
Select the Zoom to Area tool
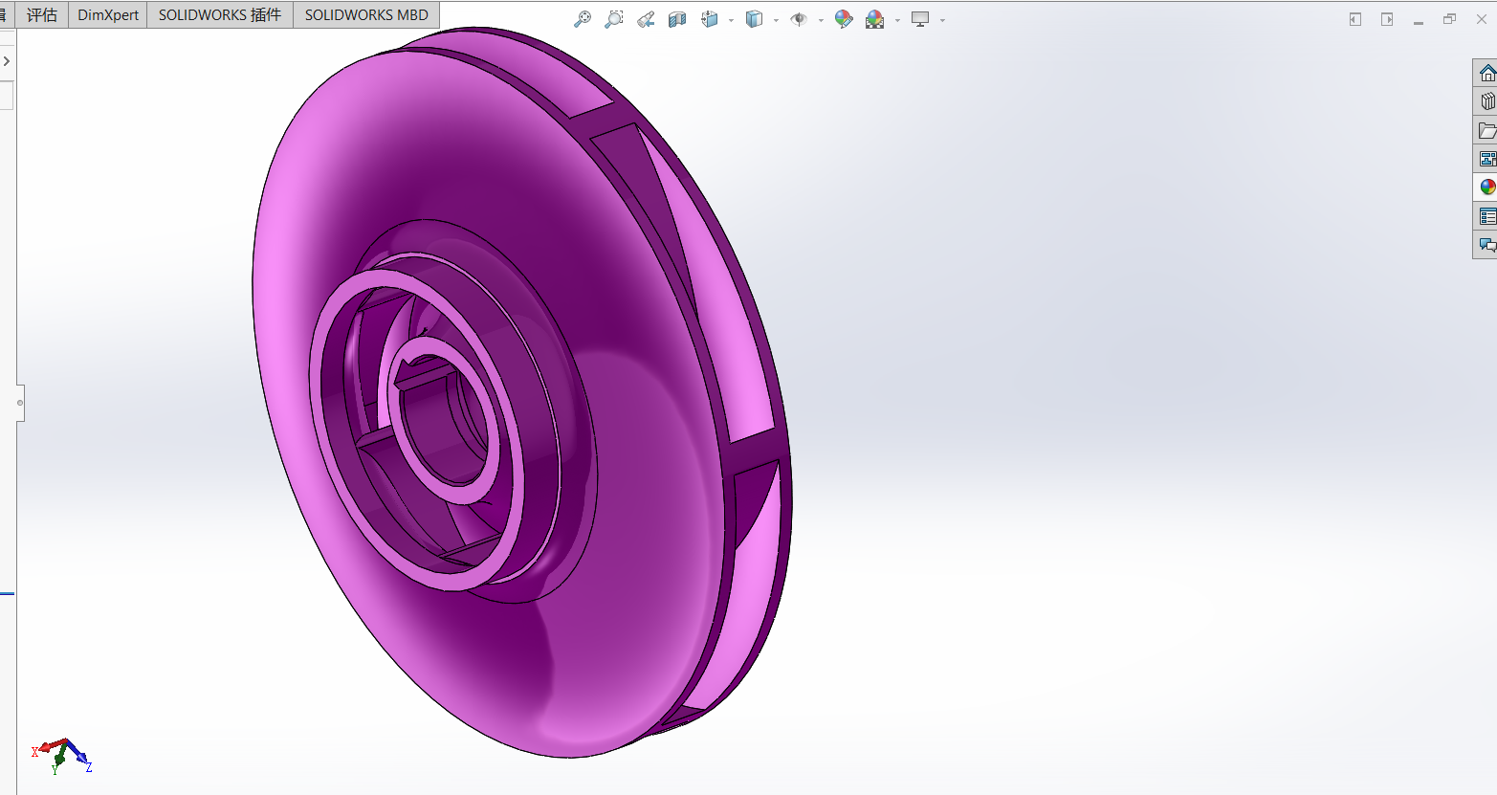[x=614, y=19]
